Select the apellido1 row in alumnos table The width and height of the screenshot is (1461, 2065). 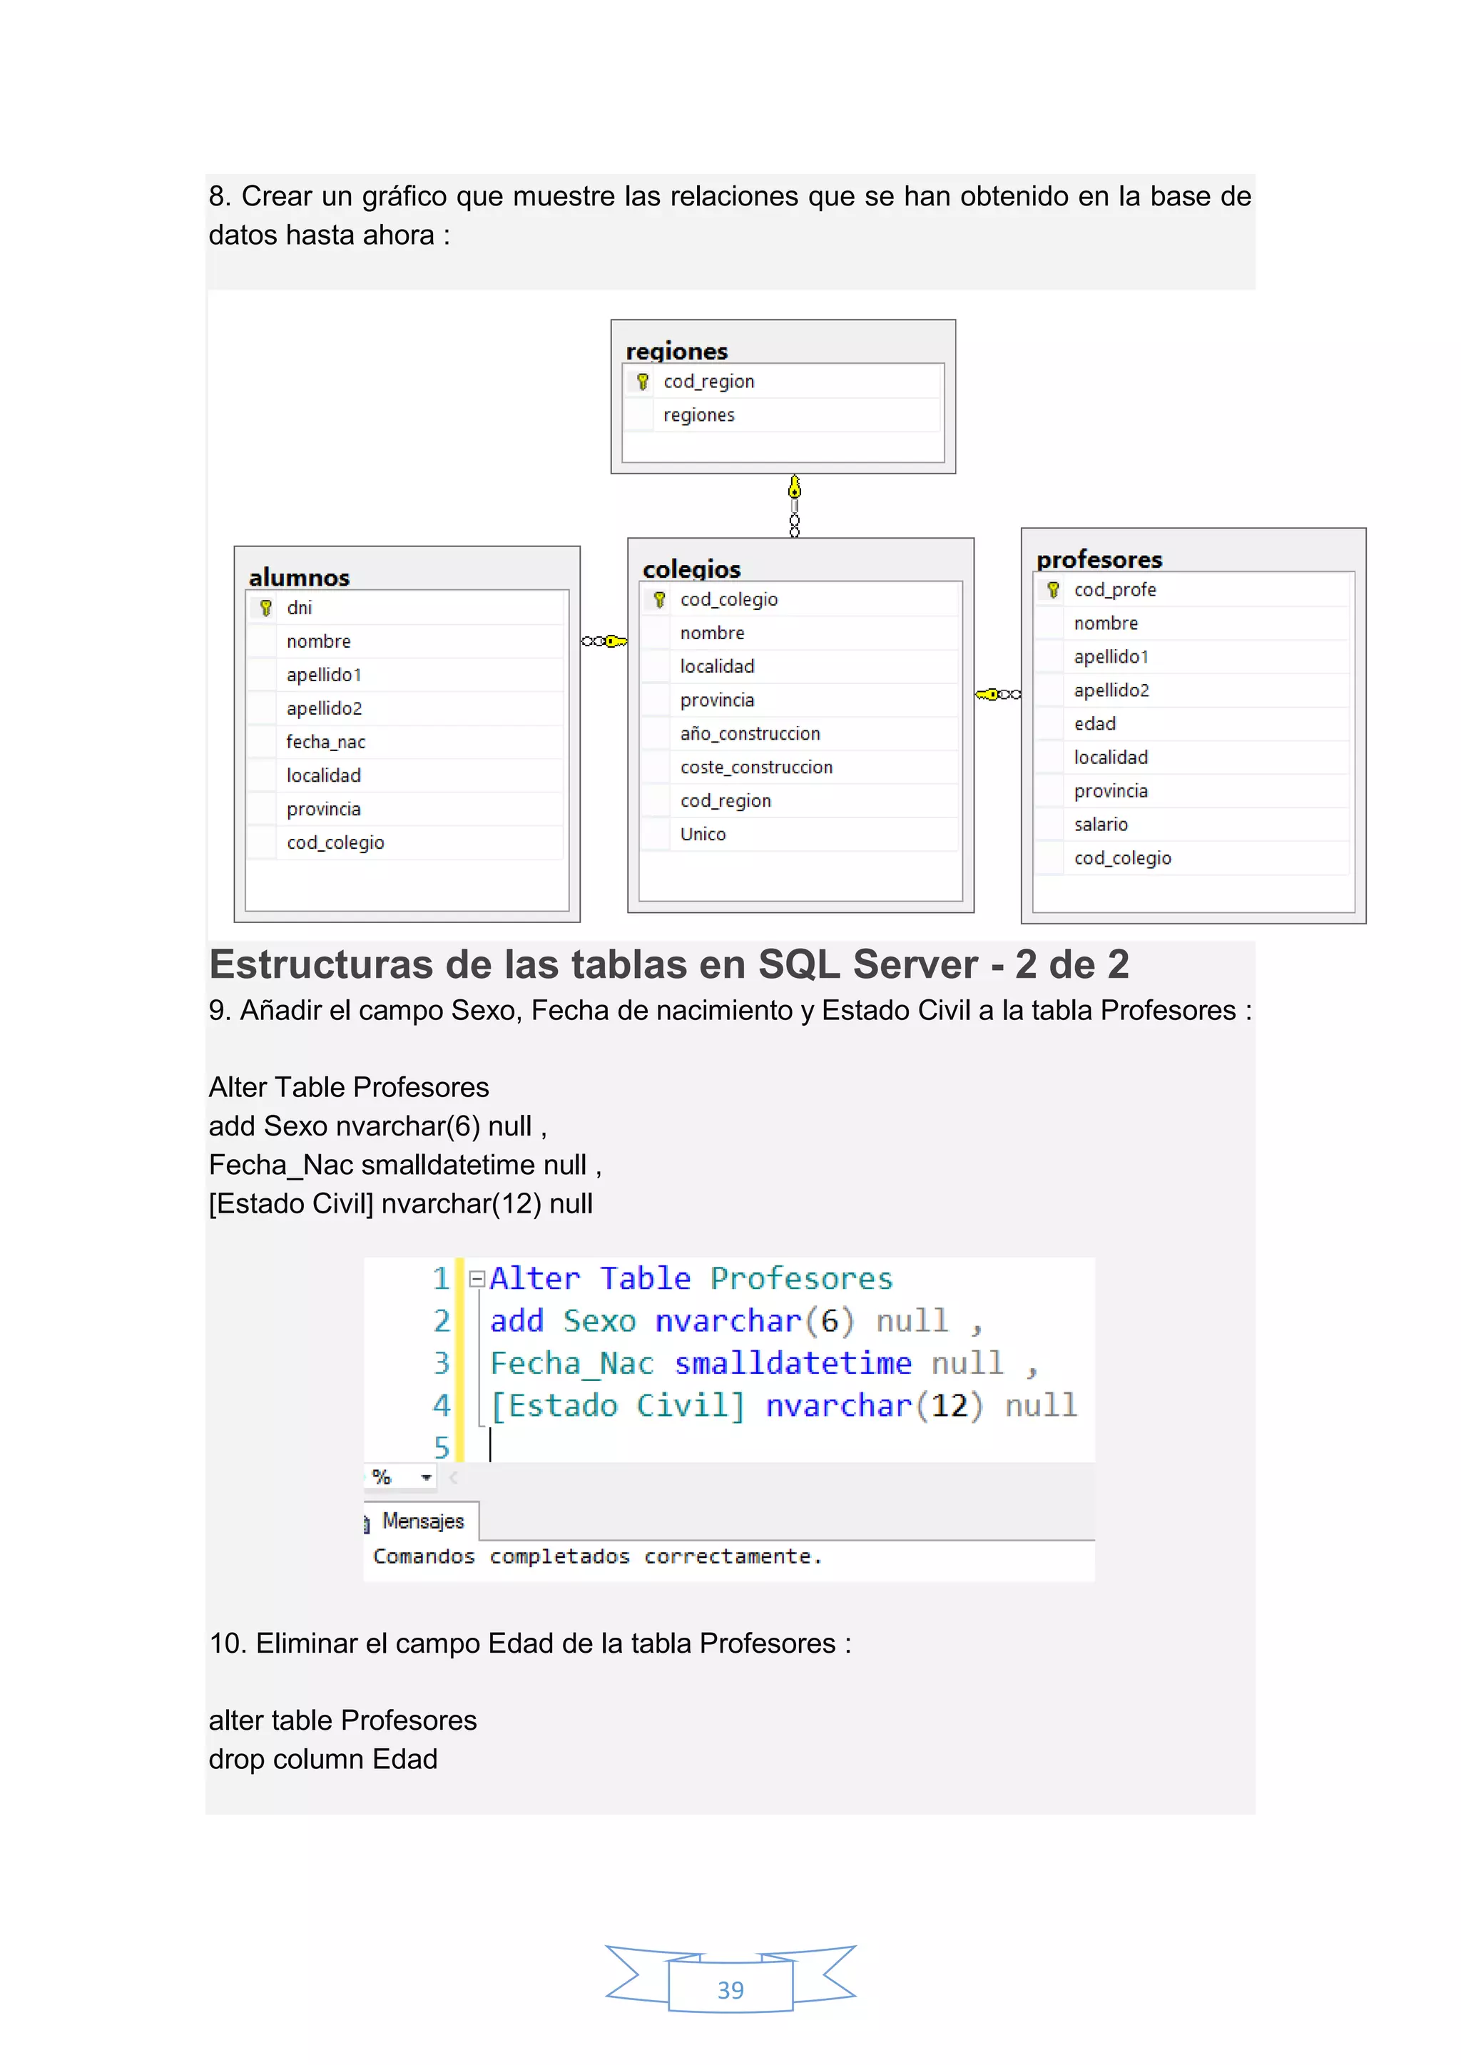pyautogui.click(x=406, y=675)
